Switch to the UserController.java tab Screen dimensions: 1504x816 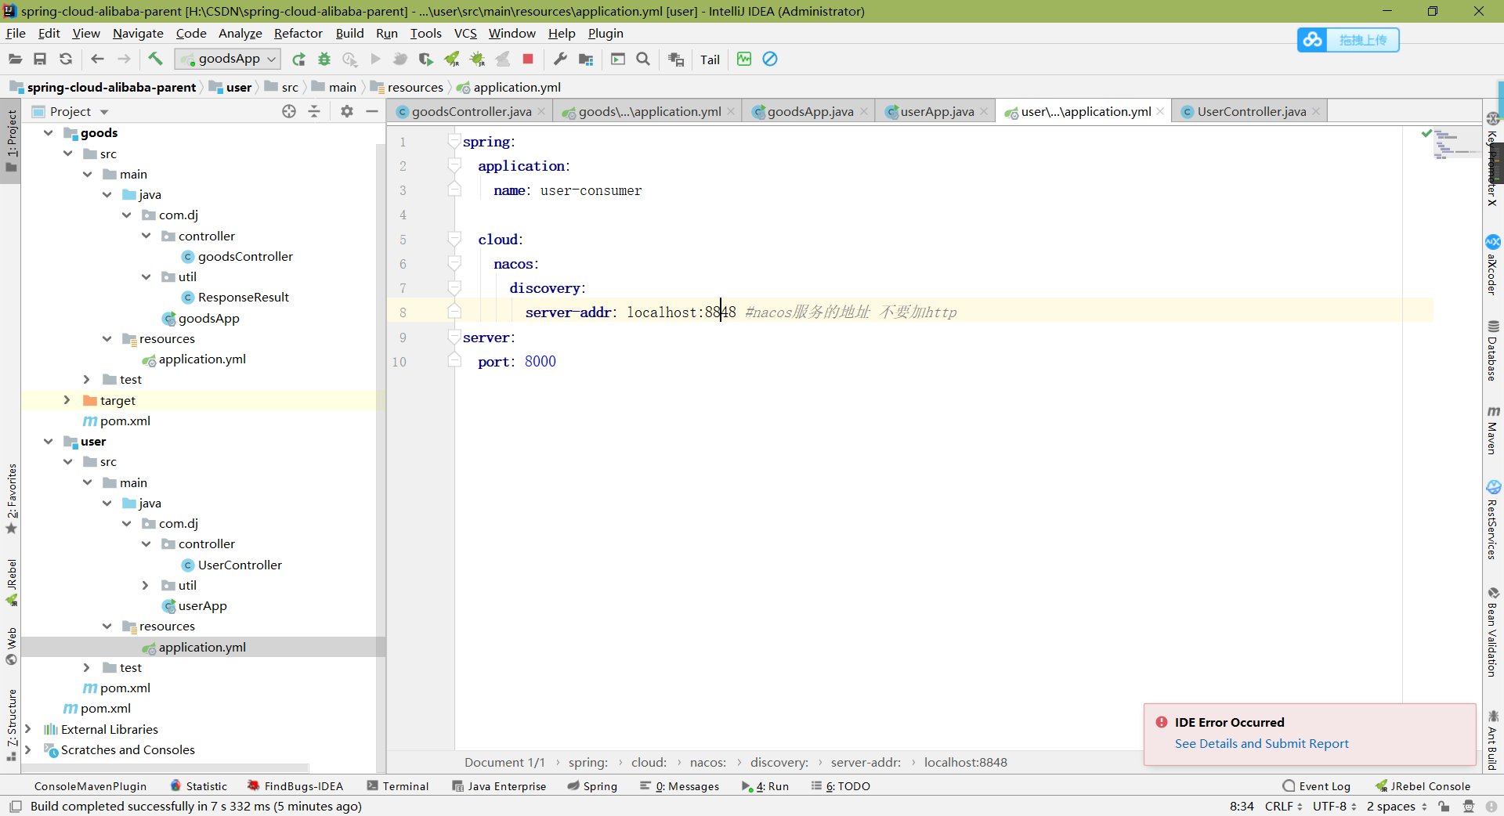pyautogui.click(x=1251, y=111)
